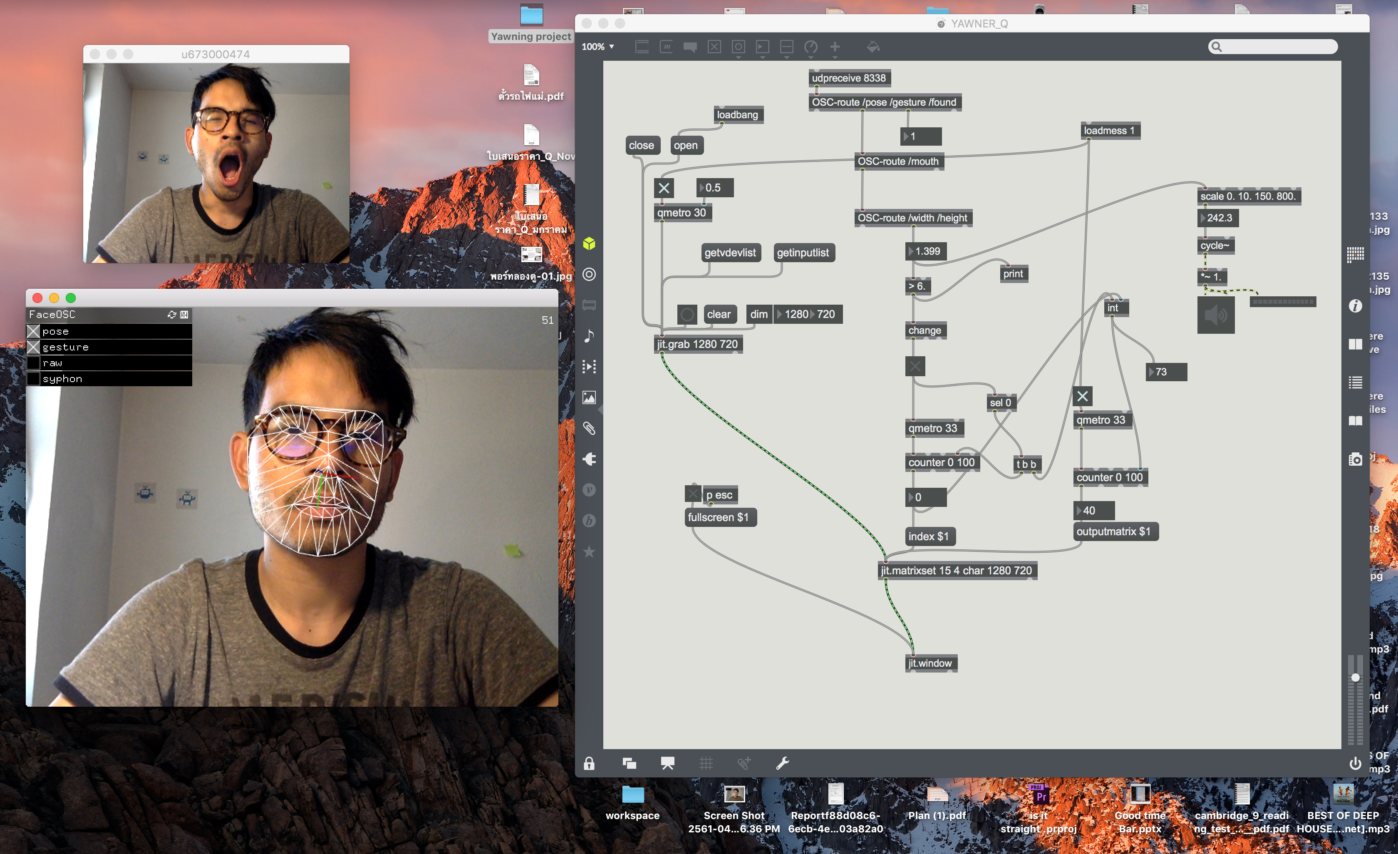
Task: Toggle the pose checkbox in FaceOSC
Action: click(33, 331)
